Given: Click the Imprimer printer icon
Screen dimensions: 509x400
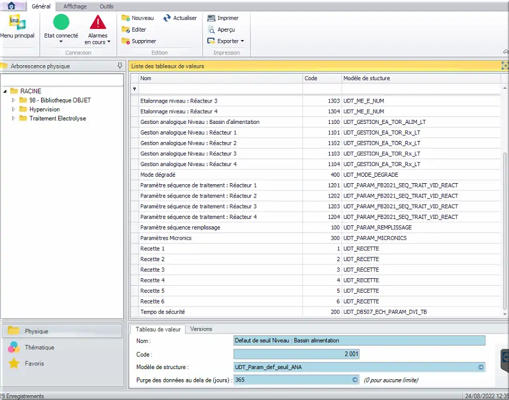Looking at the screenshot, I should click(x=211, y=18).
